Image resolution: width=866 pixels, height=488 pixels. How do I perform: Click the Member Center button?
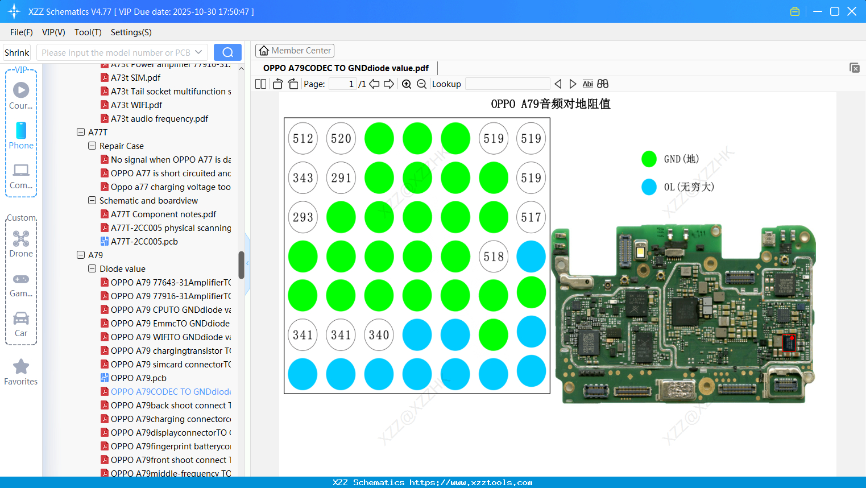(x=295, y=50)
